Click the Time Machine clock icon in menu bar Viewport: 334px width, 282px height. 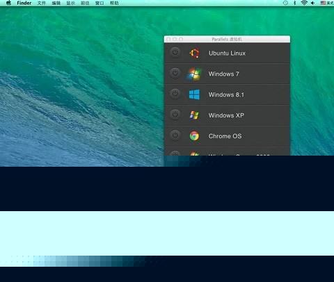coord(285,3)
